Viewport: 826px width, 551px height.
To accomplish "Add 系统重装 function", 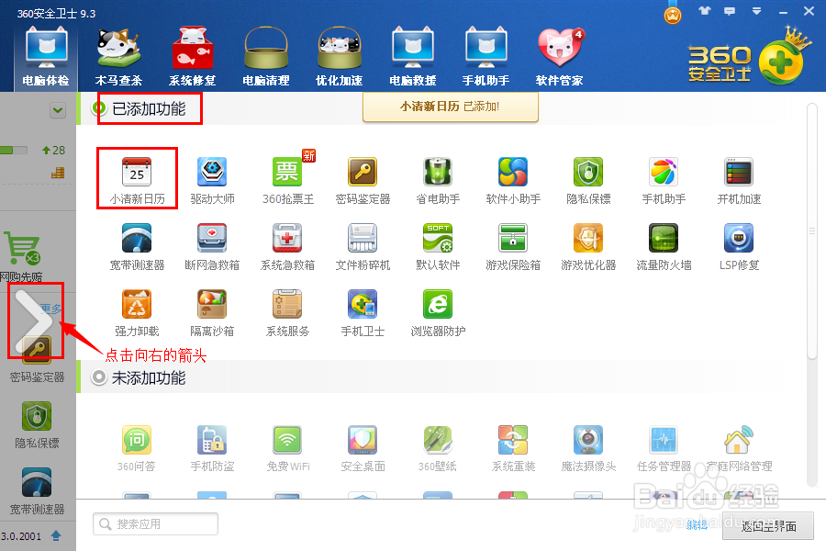I will (x=513, y=448).
